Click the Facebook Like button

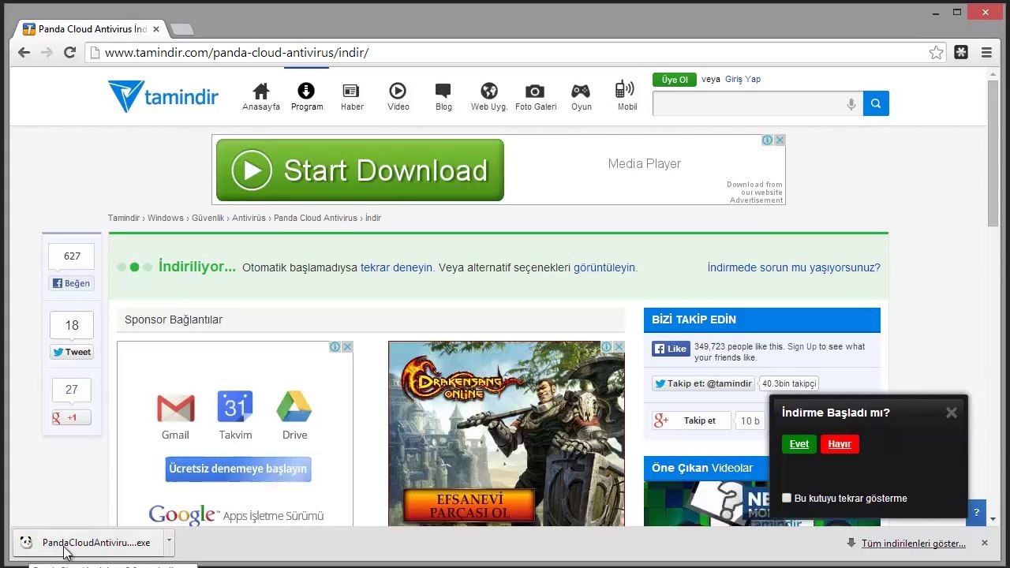pos(671,349)
